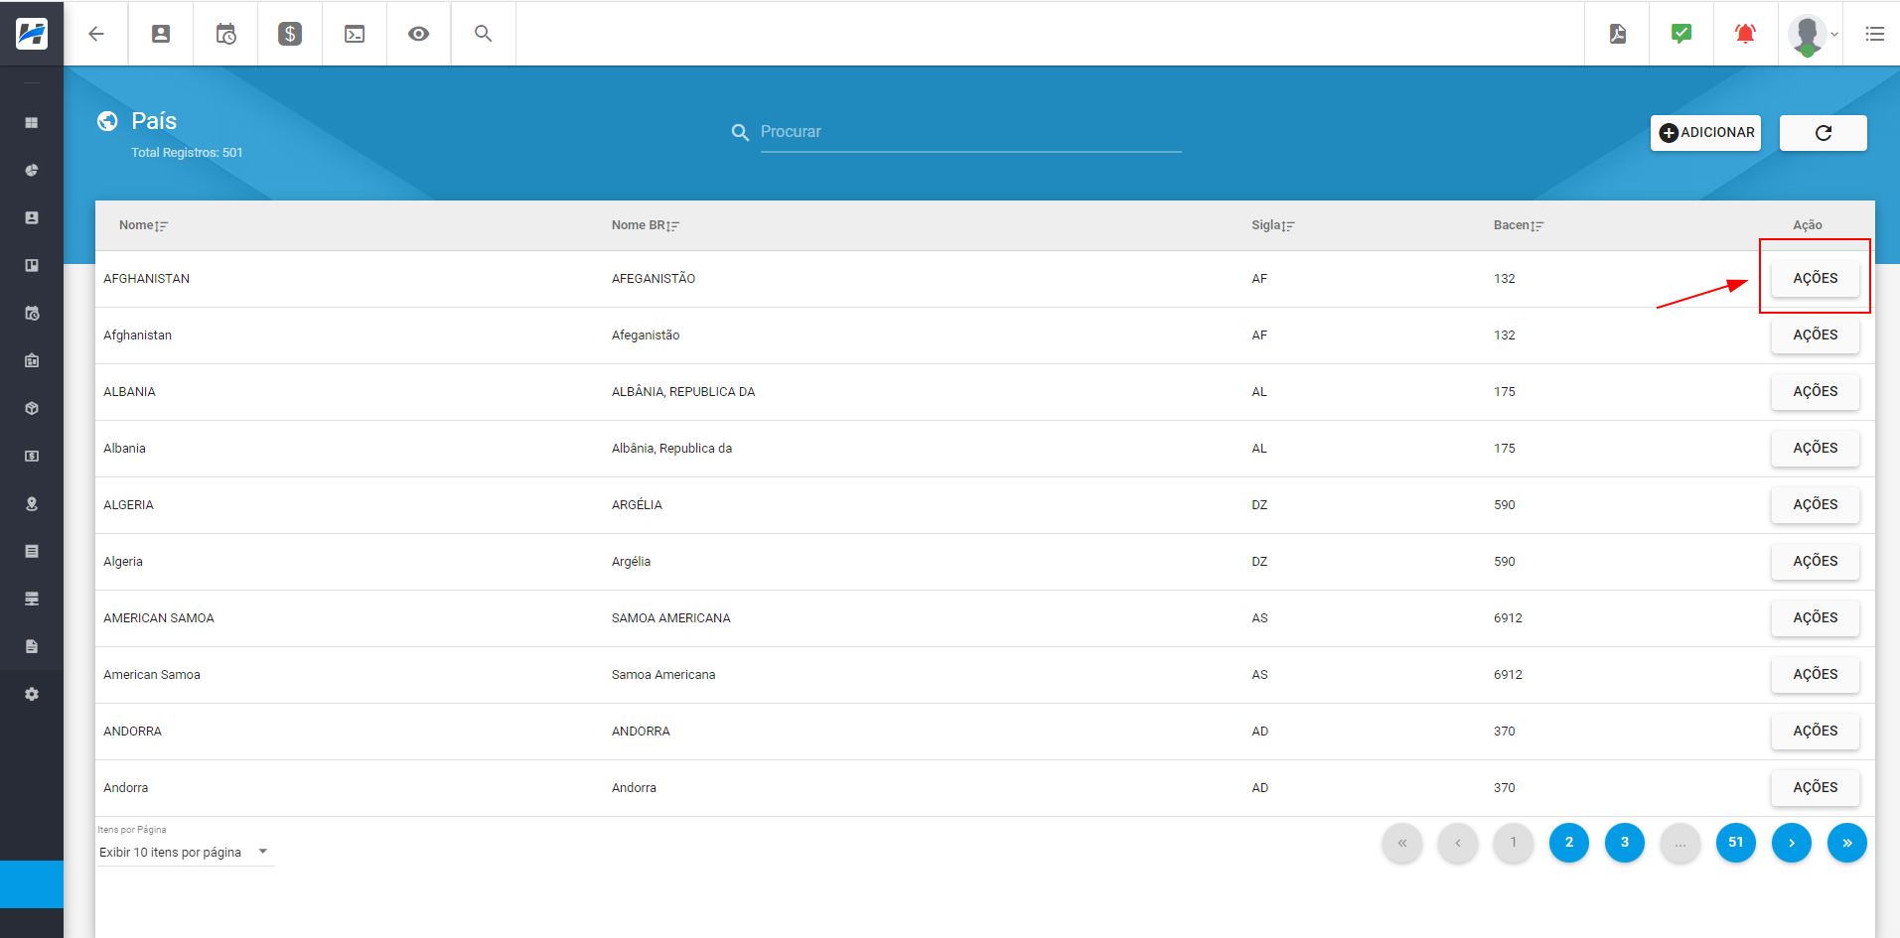
Task: Open the PDF document icon
Action: point(1618,34)
